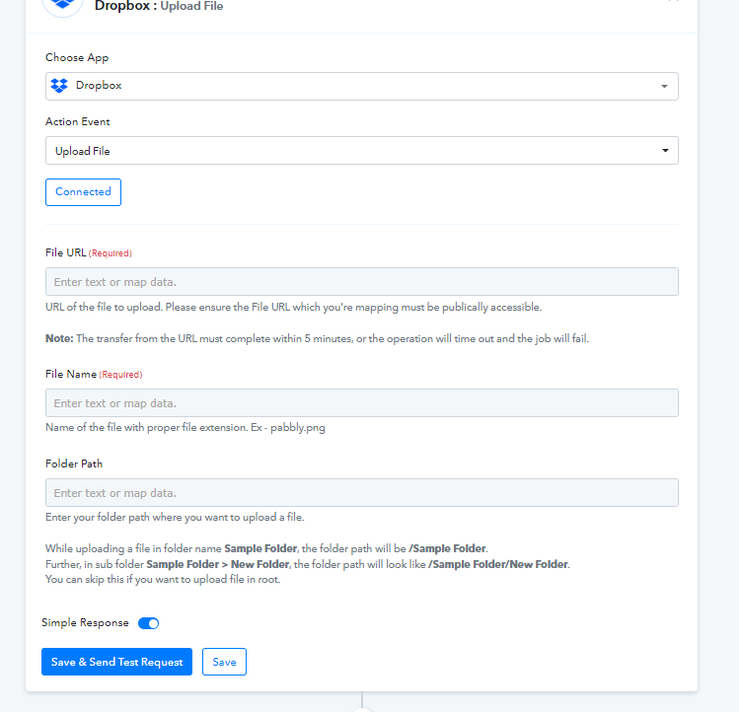Focus the Folder Path input field
The image size is (739, 712).
pos(361,493)
